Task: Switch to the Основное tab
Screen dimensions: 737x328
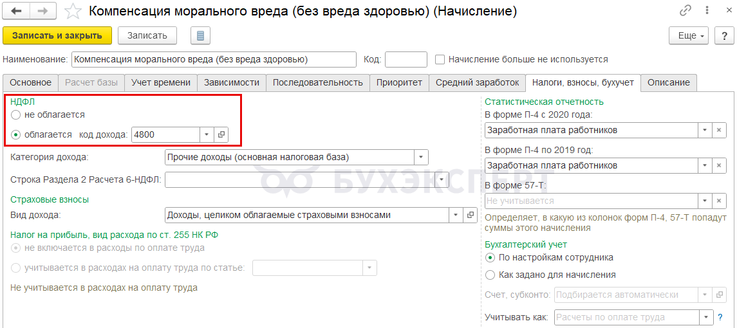Action: pyautogui.click(x=30, y=83)
